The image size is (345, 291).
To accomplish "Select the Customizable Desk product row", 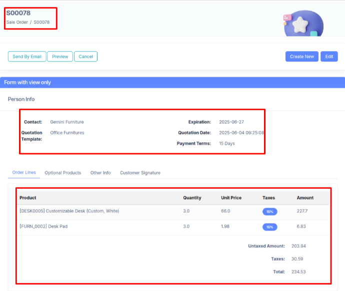I will point(69,211).
